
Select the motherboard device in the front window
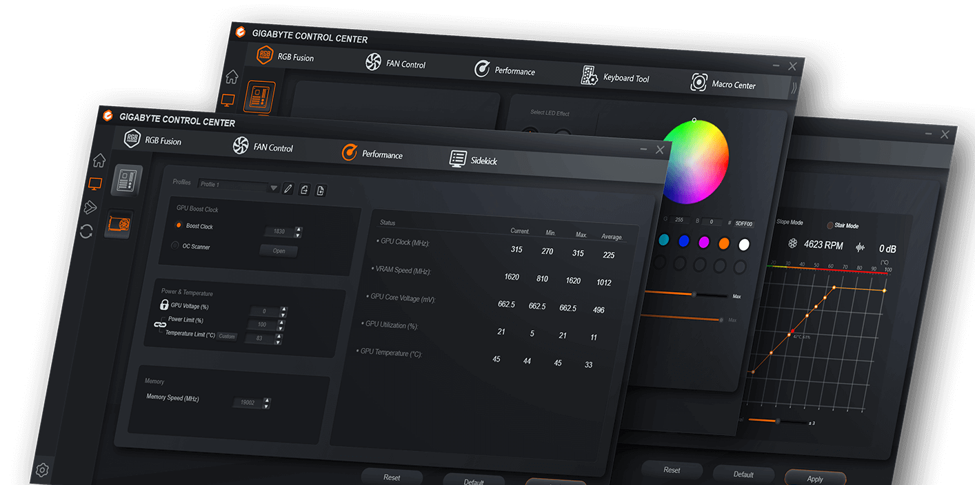click(x=126, y=180)
